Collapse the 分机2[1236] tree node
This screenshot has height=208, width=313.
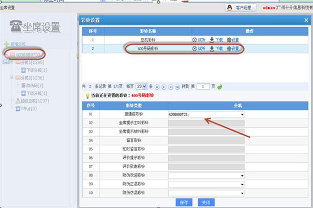(12, 77)
